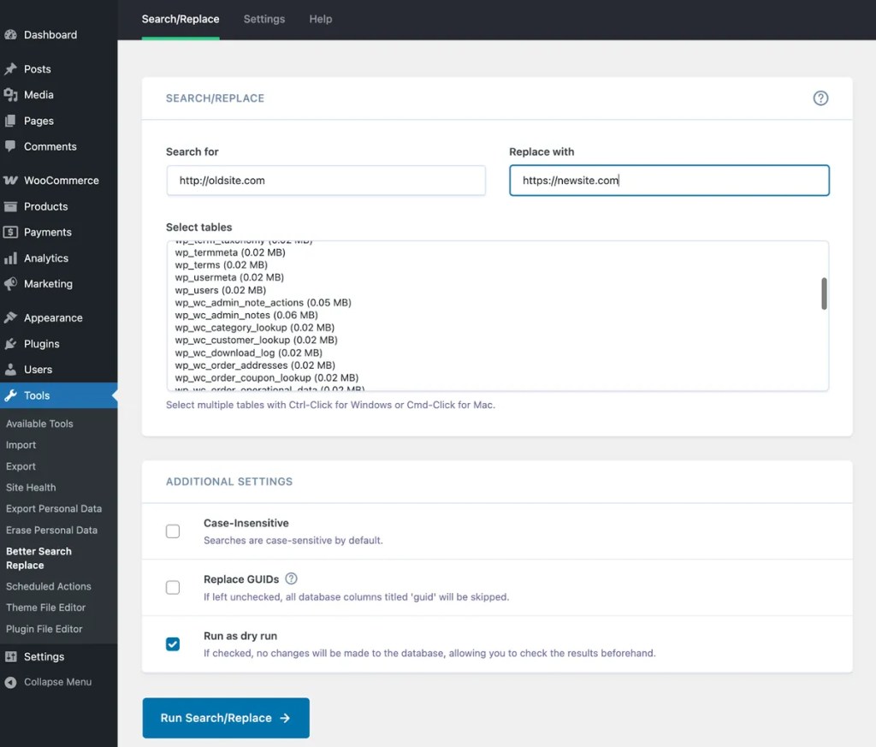Select wp_usermeta table in list
This screenshot has height=747, width=876.
(x=229, y=277)
